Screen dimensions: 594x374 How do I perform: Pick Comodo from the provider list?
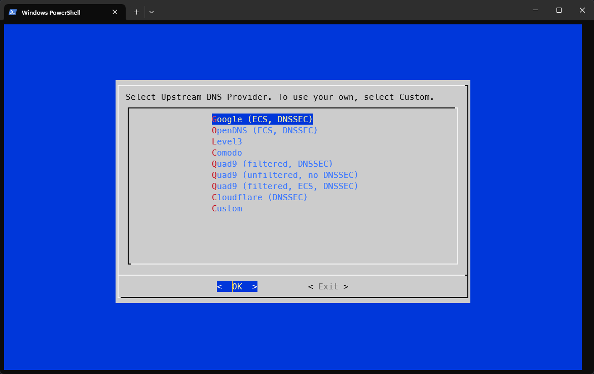pyautogui.click(x=227, y=153)
